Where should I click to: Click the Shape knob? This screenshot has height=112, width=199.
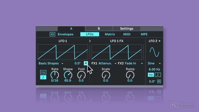click(x=68, y=75)
